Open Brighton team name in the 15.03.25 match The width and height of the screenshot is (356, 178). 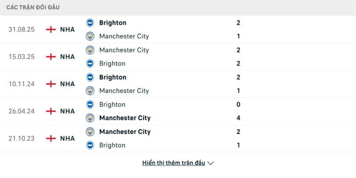[x=112, y=63]
